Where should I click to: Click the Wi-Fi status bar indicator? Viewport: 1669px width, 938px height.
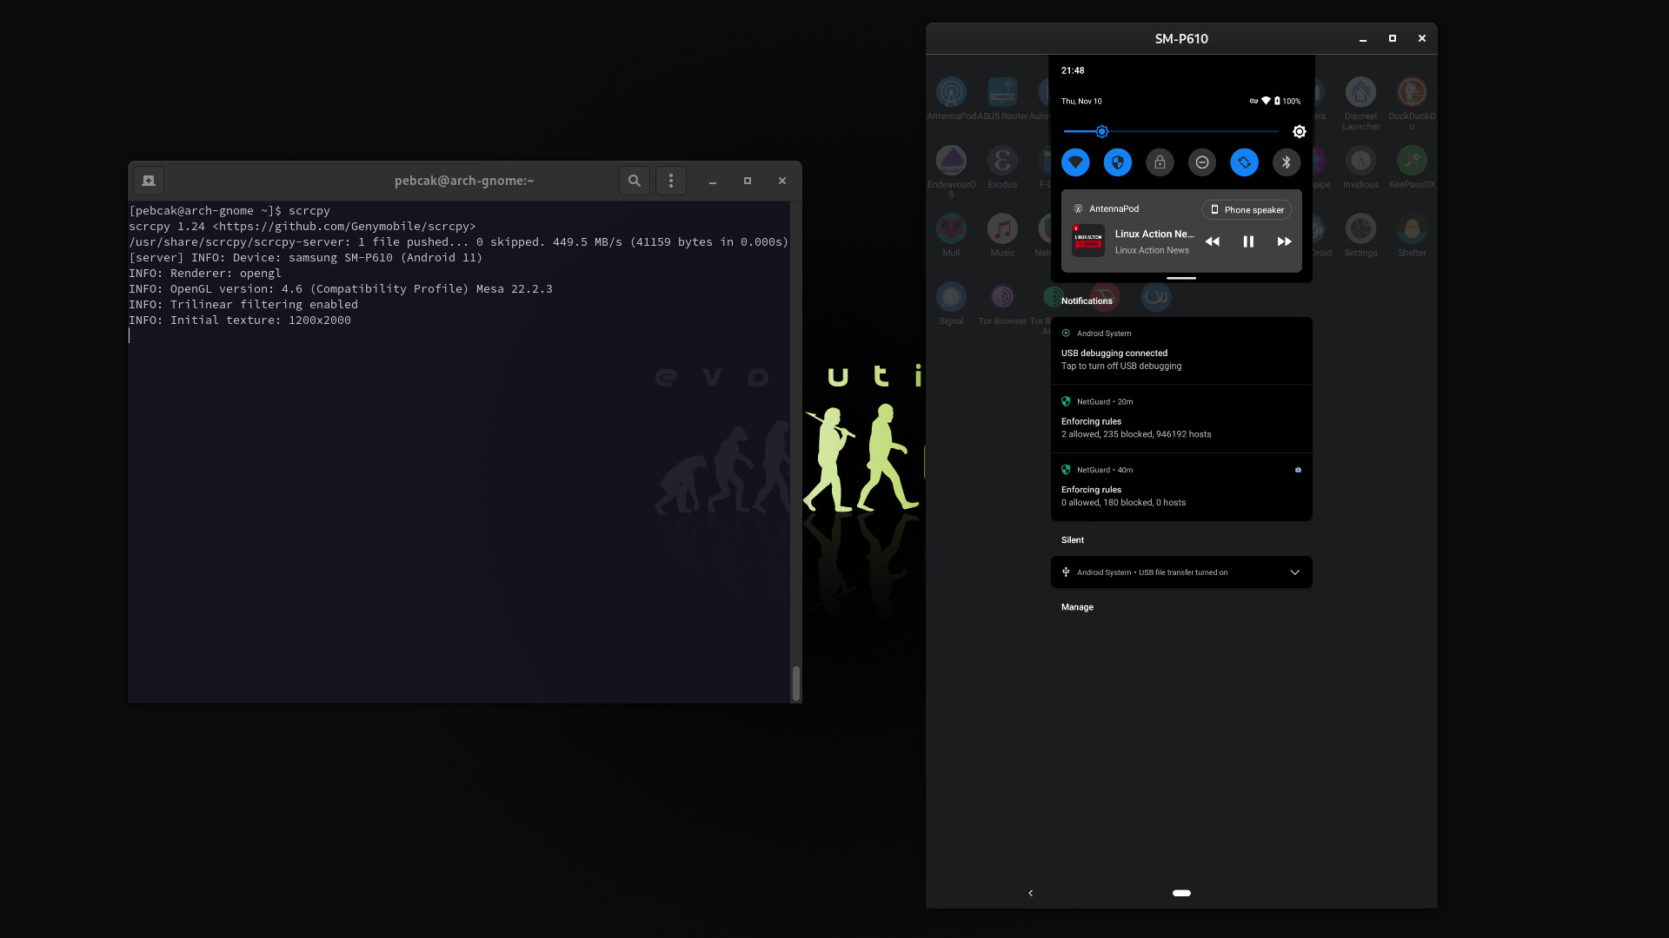[x=1266, y=101]
